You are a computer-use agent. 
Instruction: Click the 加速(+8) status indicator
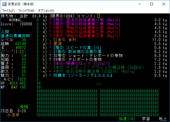[127, 119]
